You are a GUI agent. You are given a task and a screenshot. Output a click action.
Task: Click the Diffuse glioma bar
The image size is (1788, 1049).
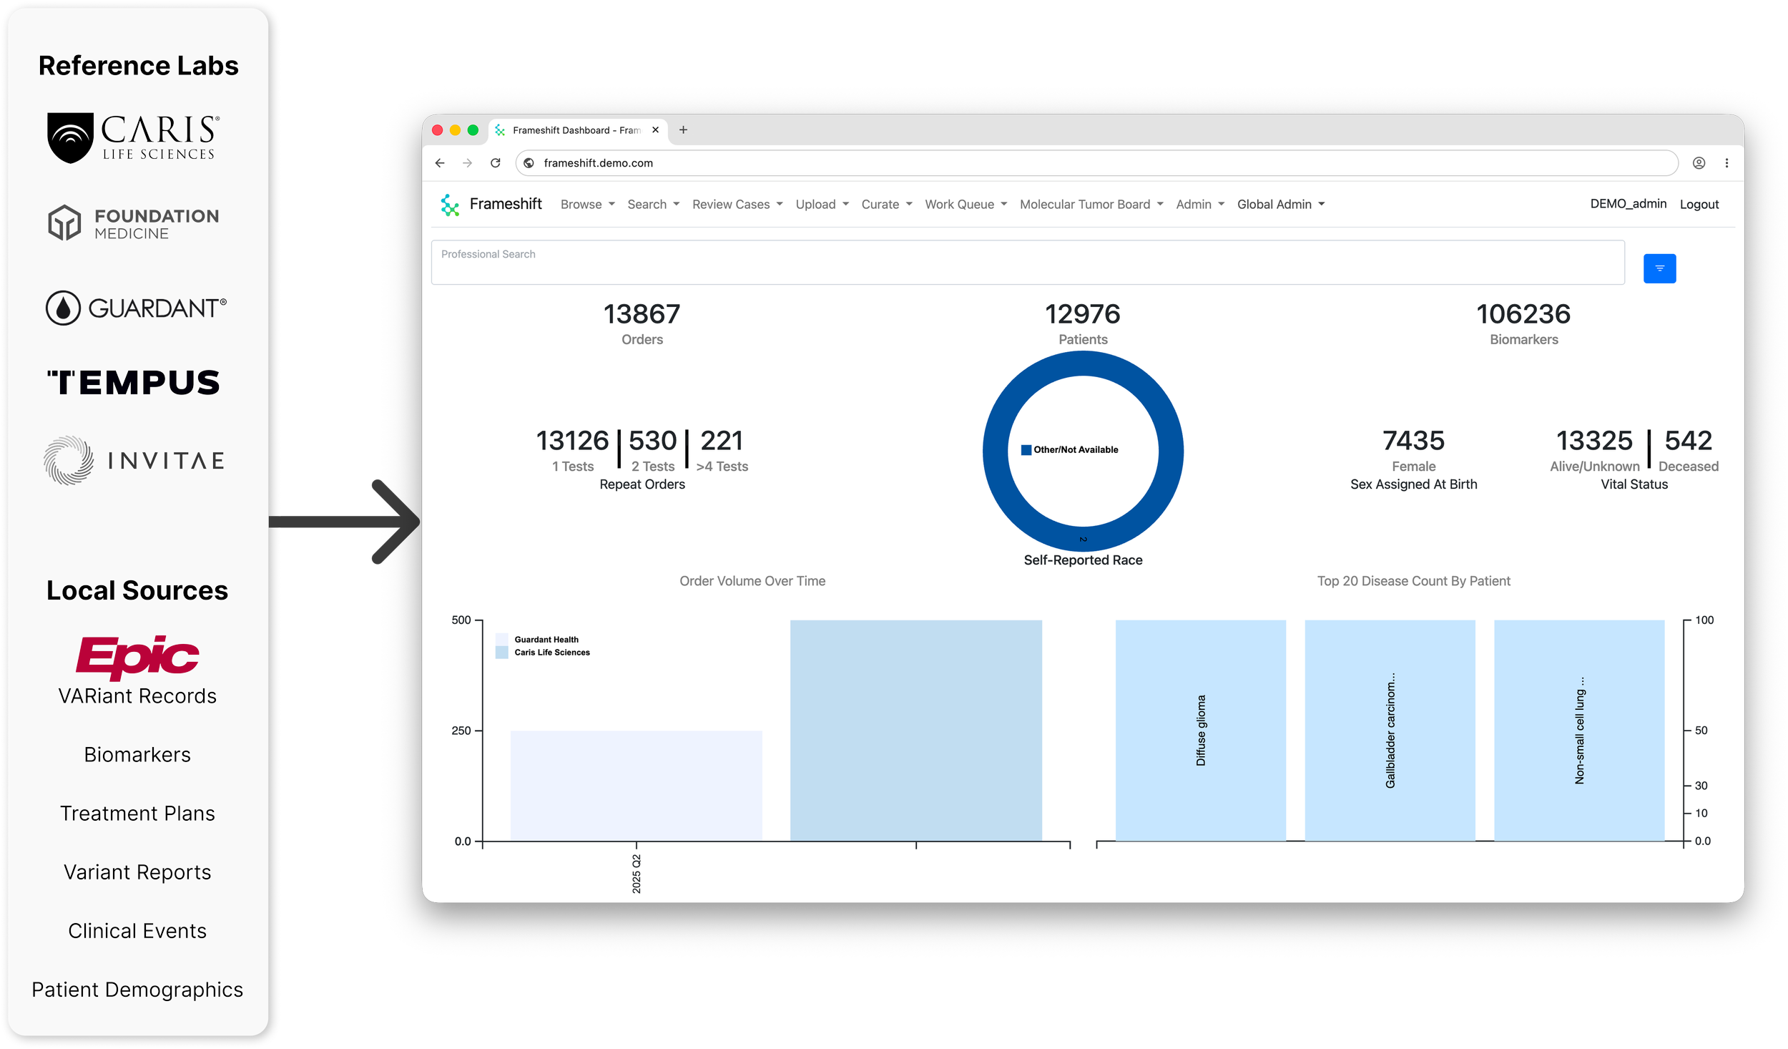tap(1201, 731)
